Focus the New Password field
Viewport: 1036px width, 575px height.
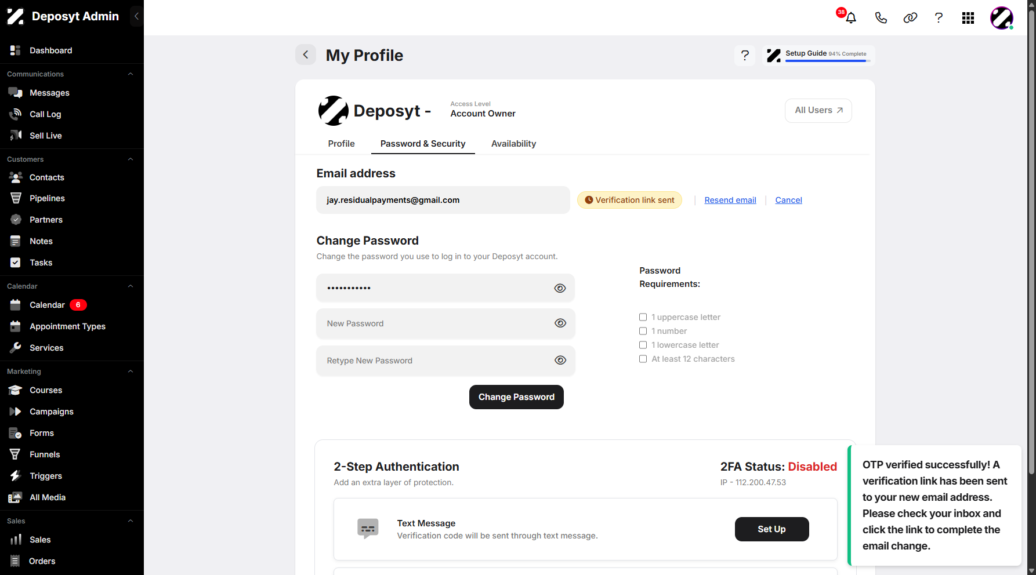tap(445, 323)
